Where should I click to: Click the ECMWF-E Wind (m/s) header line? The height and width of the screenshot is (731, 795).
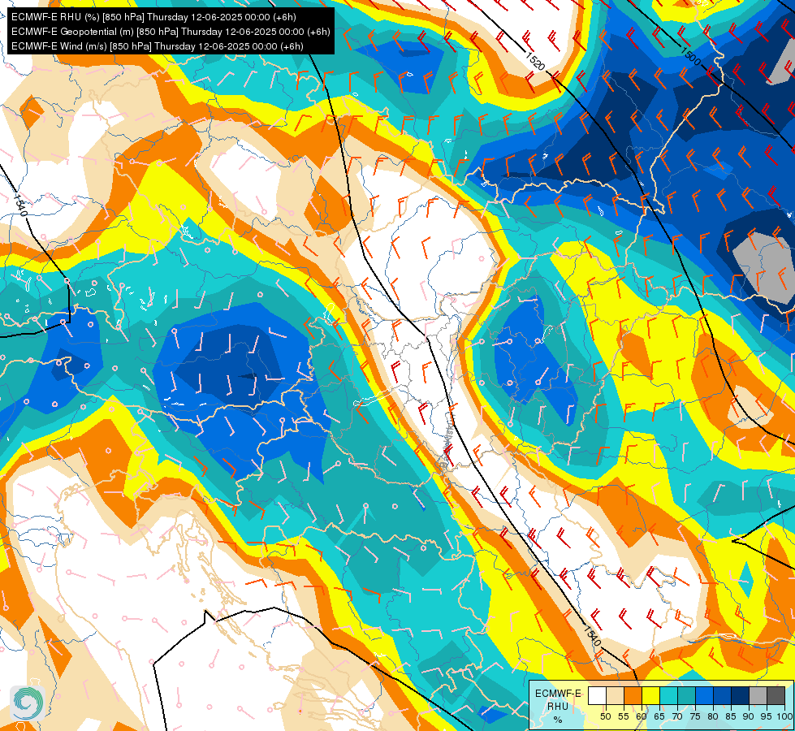point(158,46)
